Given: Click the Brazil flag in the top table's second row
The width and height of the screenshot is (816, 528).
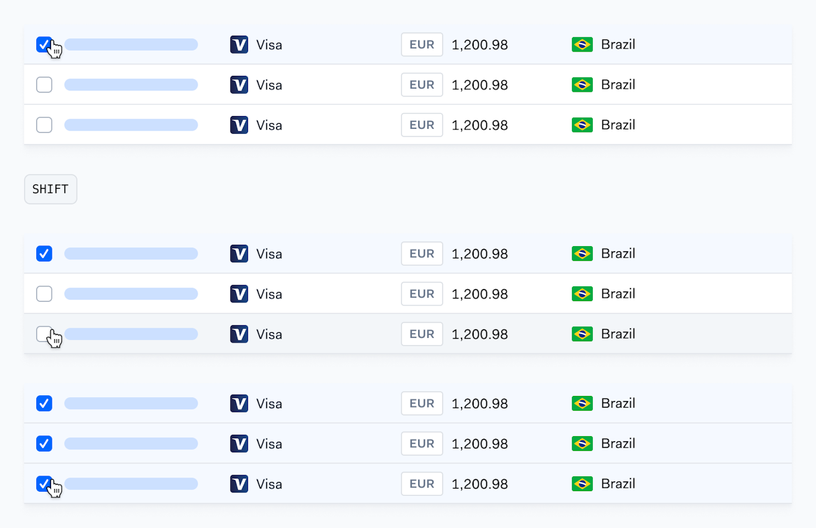Looking at the screenshot, I should (x=583, y=85).
